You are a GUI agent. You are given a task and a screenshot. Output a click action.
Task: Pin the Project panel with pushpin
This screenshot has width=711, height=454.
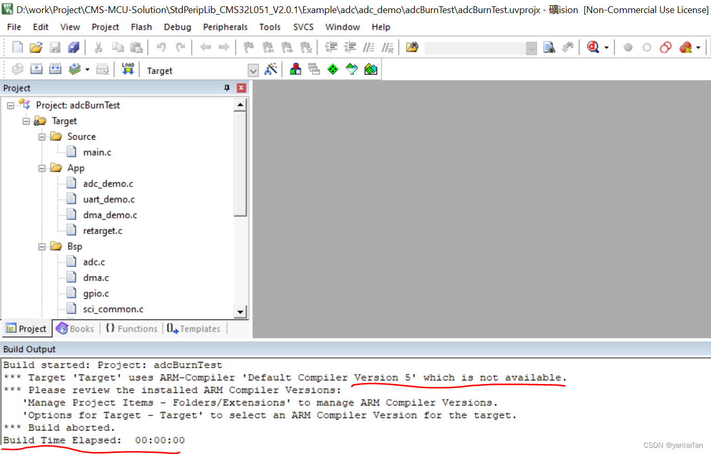click(227, 88)
